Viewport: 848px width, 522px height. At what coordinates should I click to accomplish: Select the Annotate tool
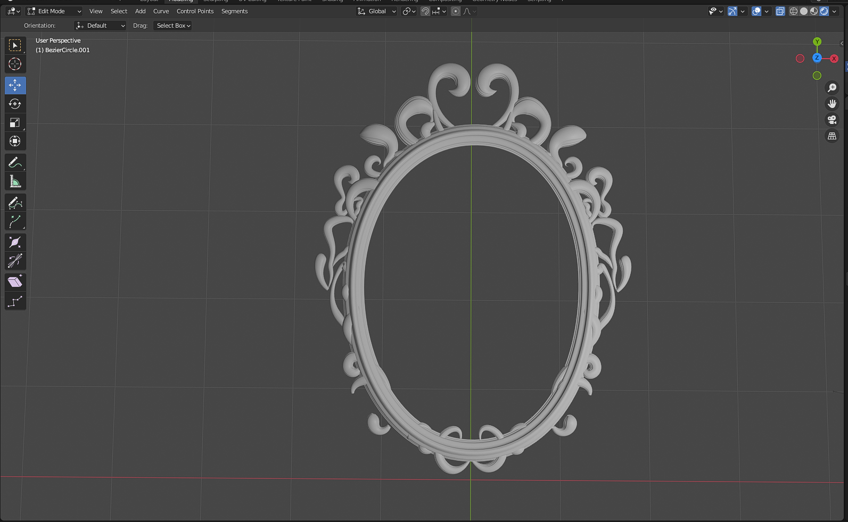coord(15,163)
